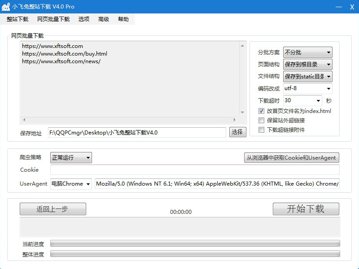Expand the 页面结构 dropdown

pyautogui.click(x=307, y=65)
